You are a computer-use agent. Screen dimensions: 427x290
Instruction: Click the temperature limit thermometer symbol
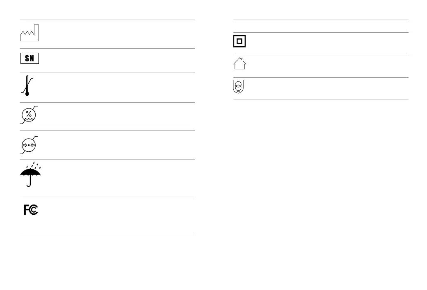click(x=27, y=86)
